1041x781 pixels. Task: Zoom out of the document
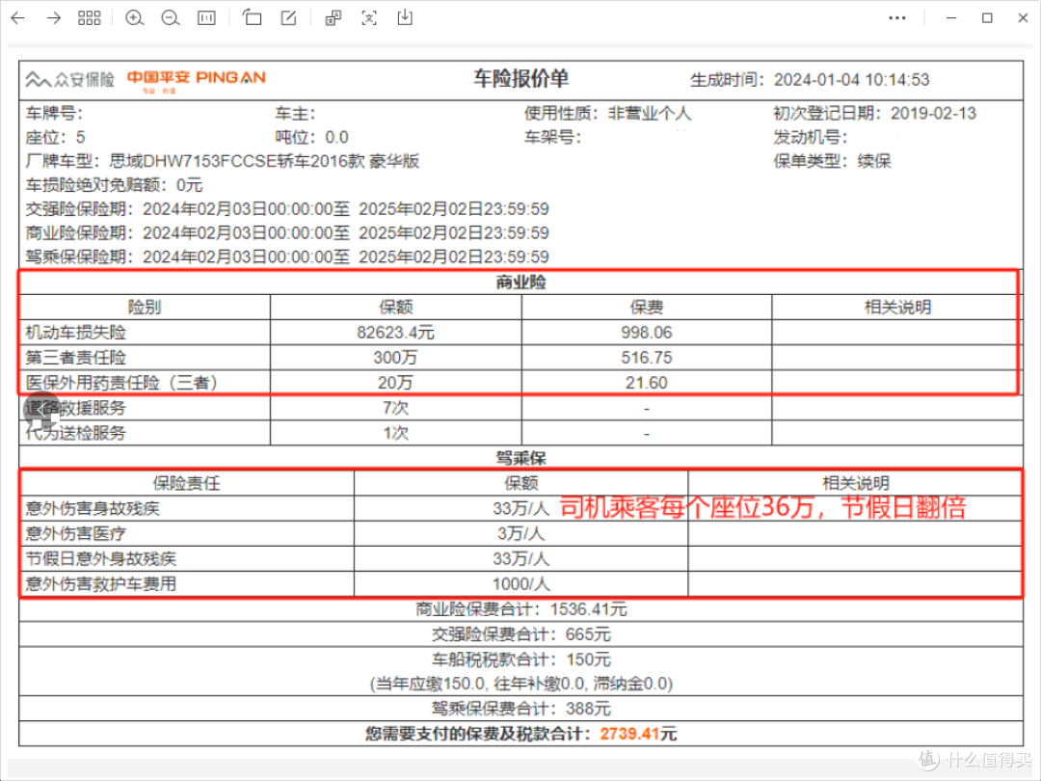171,17
